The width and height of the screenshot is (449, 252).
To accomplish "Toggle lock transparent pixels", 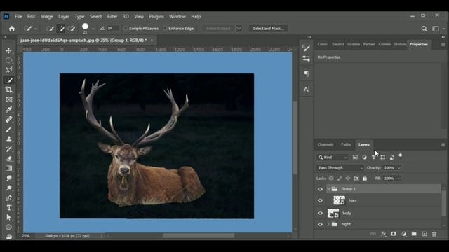I will (x=331, y=178).
